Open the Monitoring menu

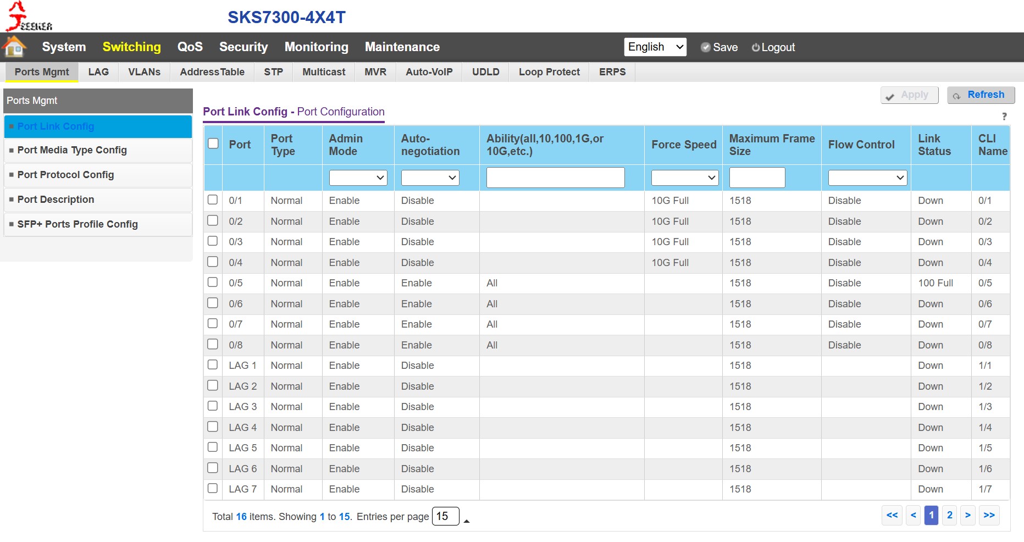coord(317,47)
